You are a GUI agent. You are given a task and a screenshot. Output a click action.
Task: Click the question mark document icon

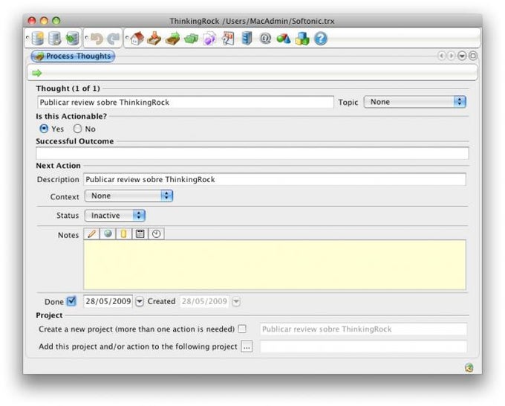pyautogui.click(x=228, y=39)
